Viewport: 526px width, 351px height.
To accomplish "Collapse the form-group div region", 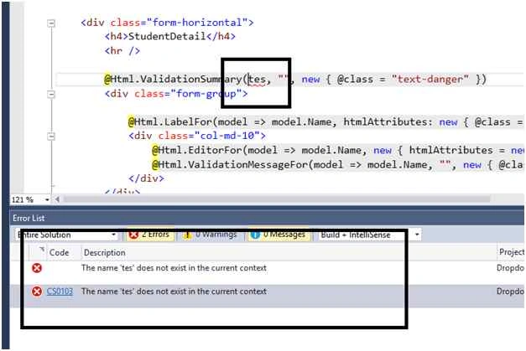I will tap(51, 94).
